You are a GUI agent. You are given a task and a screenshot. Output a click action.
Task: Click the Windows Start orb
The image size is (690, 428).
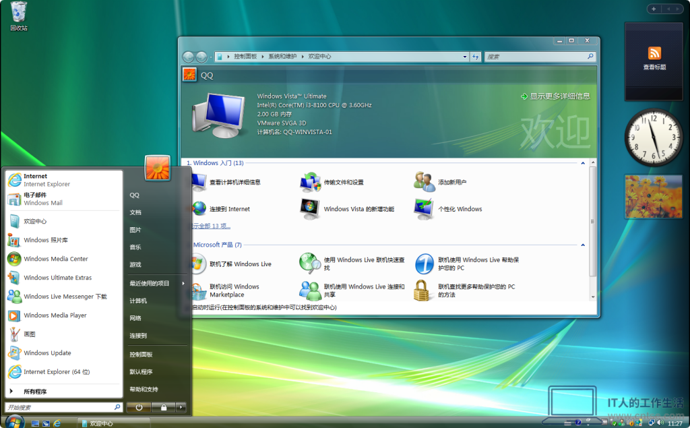15,422
